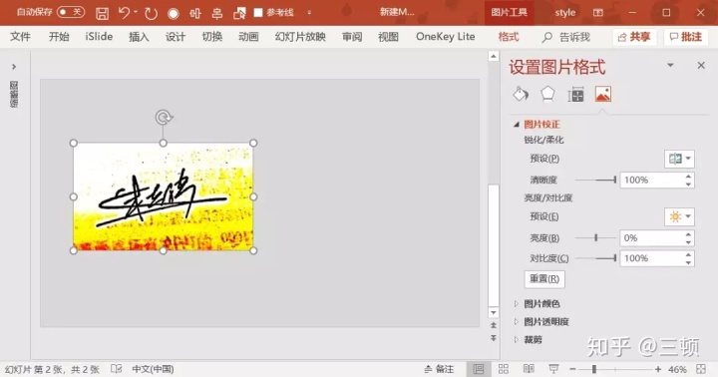Click the 清晰度 value field
This screenshot has width=718, height=377.
[x=651, y=181]
